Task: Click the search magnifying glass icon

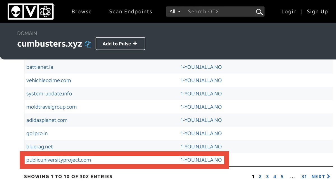Action: coord(259,12)
